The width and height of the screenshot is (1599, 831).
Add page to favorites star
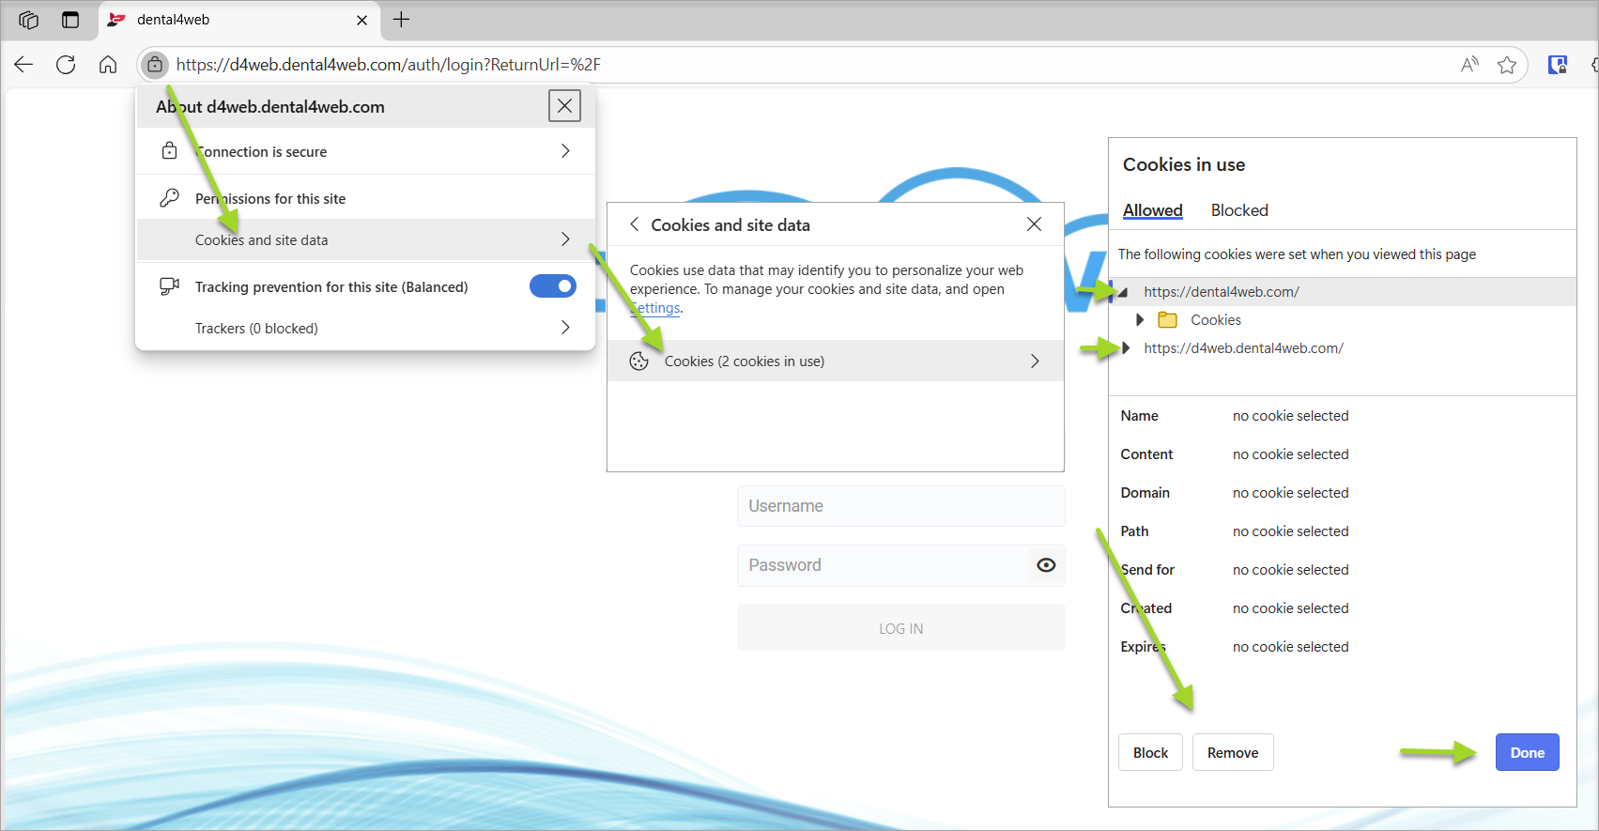point(1507,65)
